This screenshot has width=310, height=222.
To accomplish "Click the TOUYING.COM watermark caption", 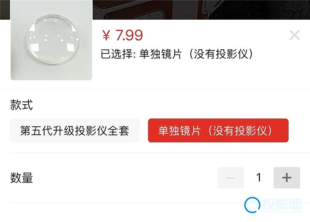I will tap(282, 212).
